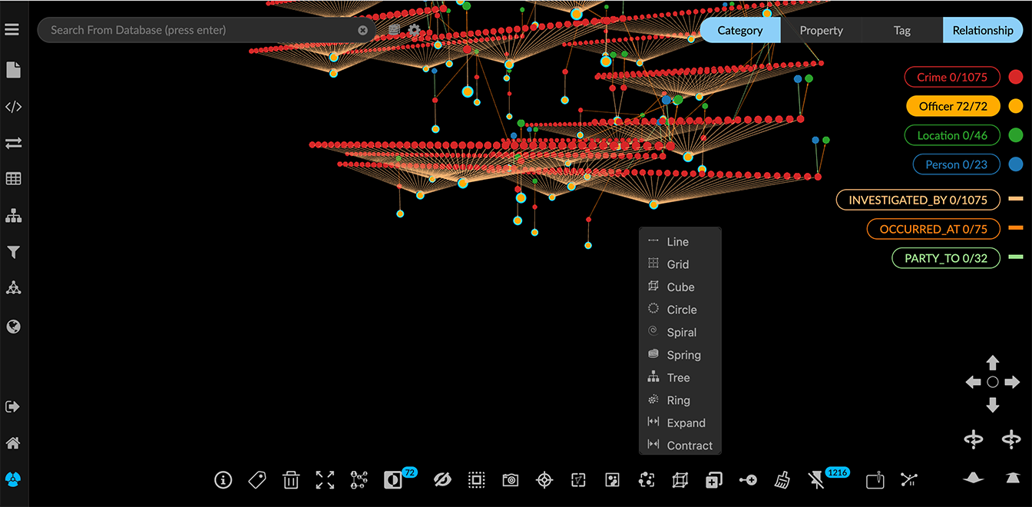Click the broom clean-up icon

click(x=782, y=480)
